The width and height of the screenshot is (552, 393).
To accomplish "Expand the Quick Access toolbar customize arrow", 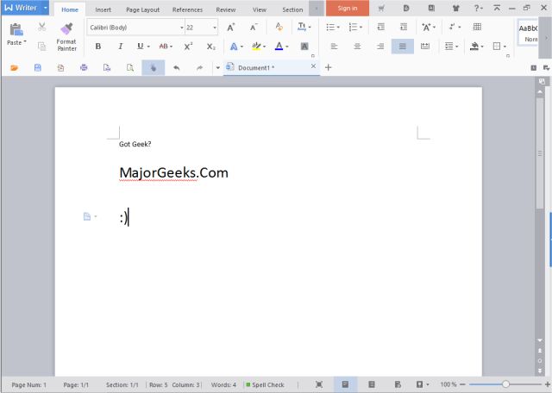I will tap(217, 67).
